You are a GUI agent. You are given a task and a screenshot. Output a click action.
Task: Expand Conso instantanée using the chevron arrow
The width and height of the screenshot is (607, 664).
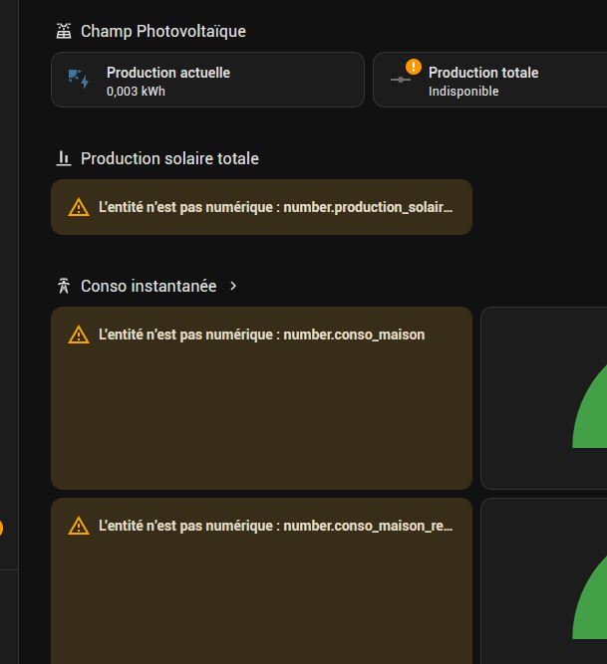[233, 286]
